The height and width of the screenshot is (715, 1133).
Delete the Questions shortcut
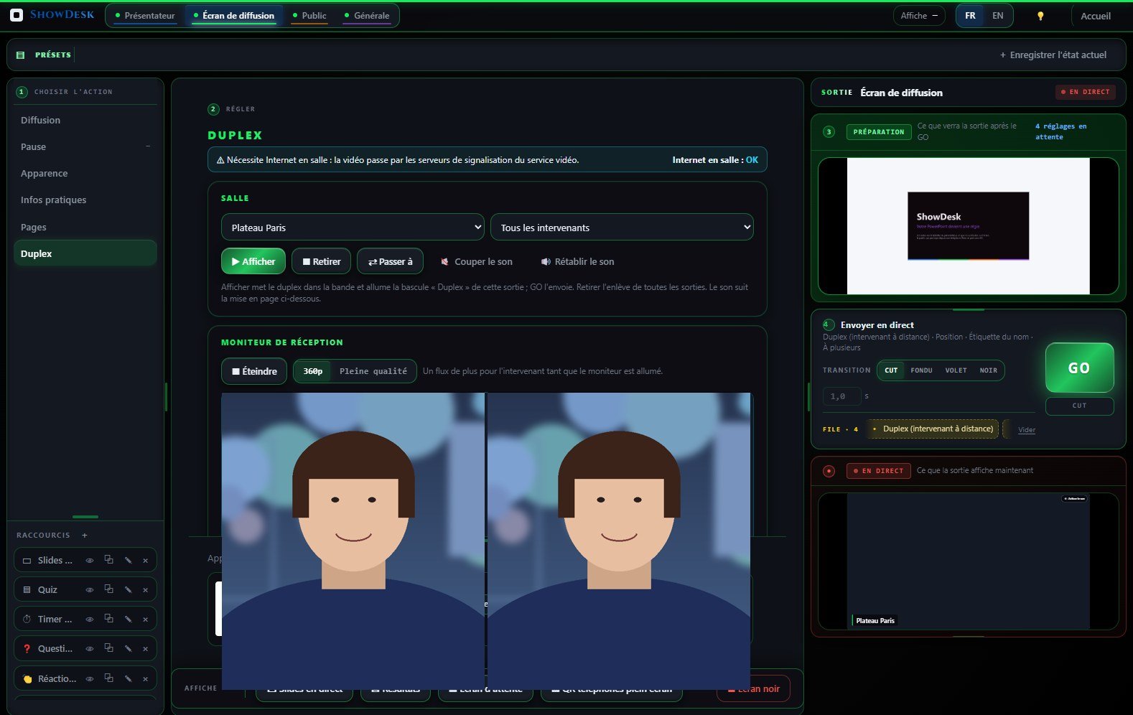[x=145, y=648]
